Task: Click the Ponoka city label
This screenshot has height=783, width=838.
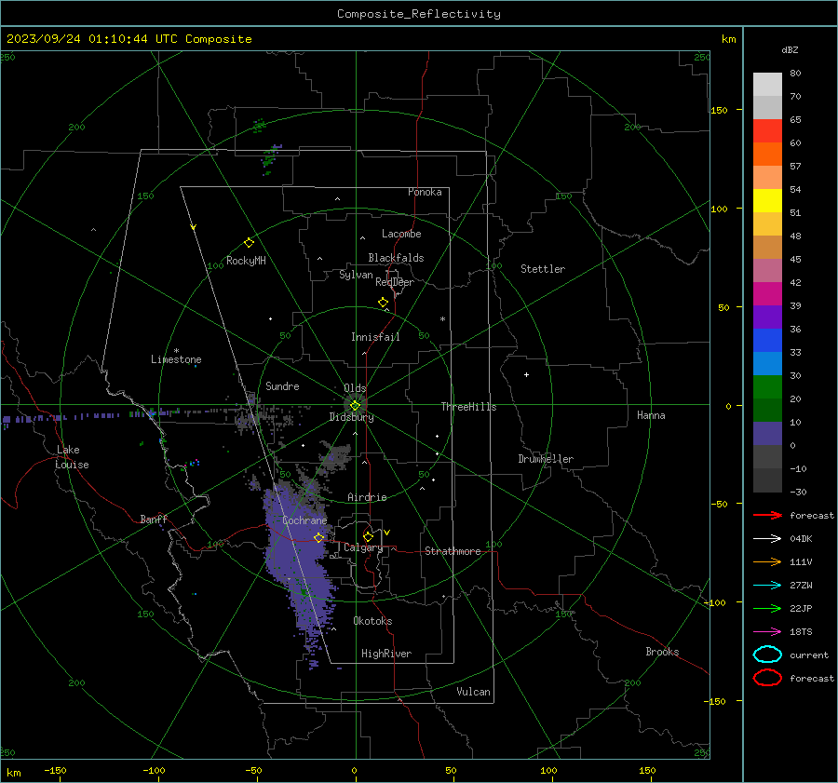Action: point(425,192)
